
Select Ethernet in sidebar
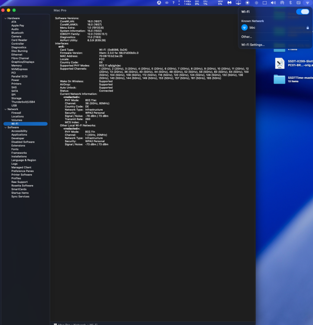[17, 55]
